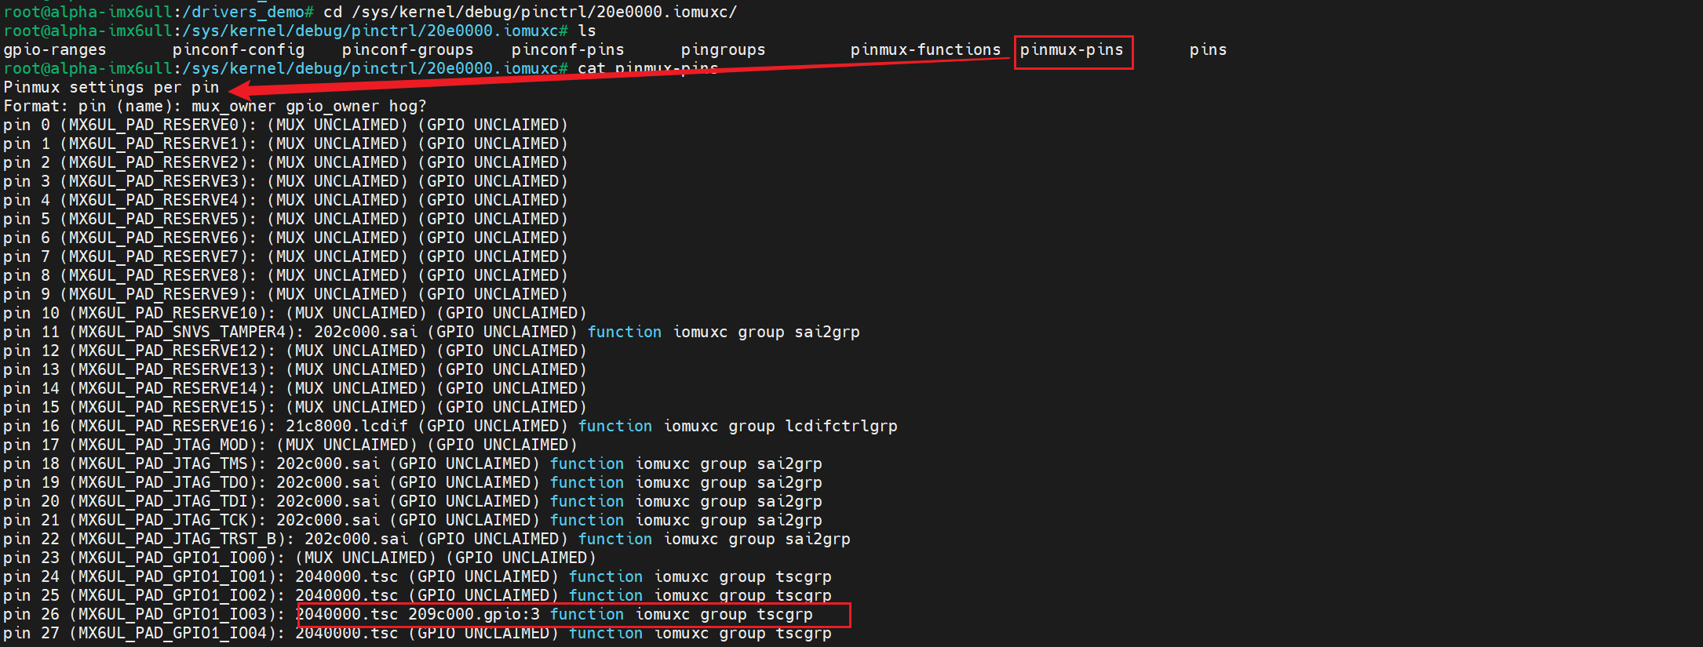Viewport: 1703px width, 647px height.
Task: Click the highlighted pinmux-pins file name
Action: 1071,50
